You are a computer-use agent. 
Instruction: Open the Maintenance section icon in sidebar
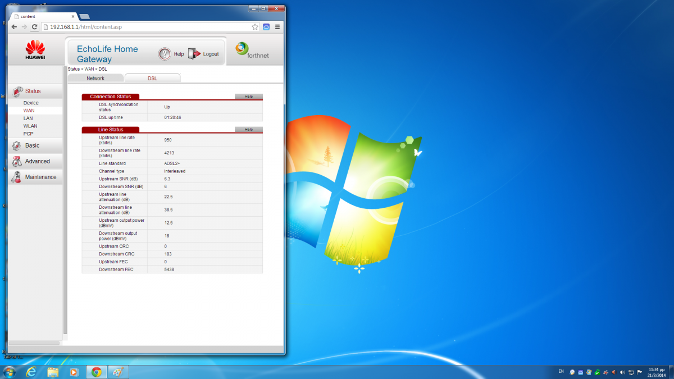[x=17, y=177]
